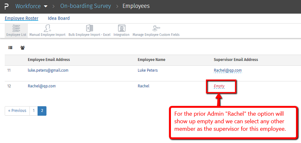Switch to the Idea Board tab

pos(59,18)
